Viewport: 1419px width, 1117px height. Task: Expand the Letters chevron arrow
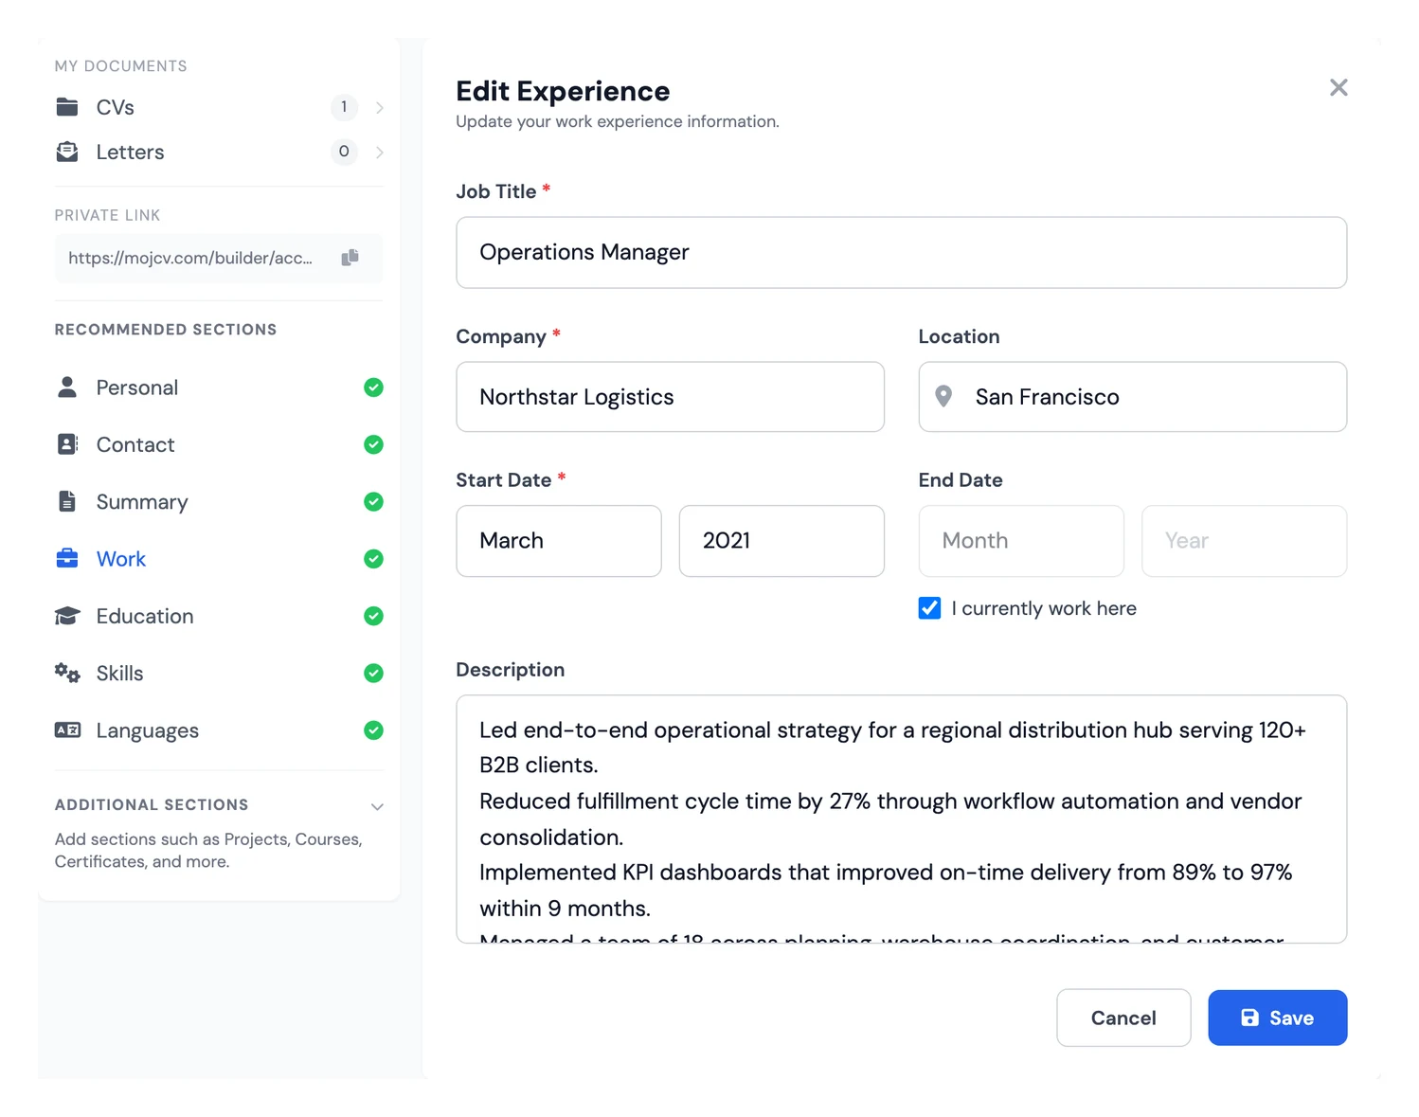pyautogui.click(x=380, y=153)
